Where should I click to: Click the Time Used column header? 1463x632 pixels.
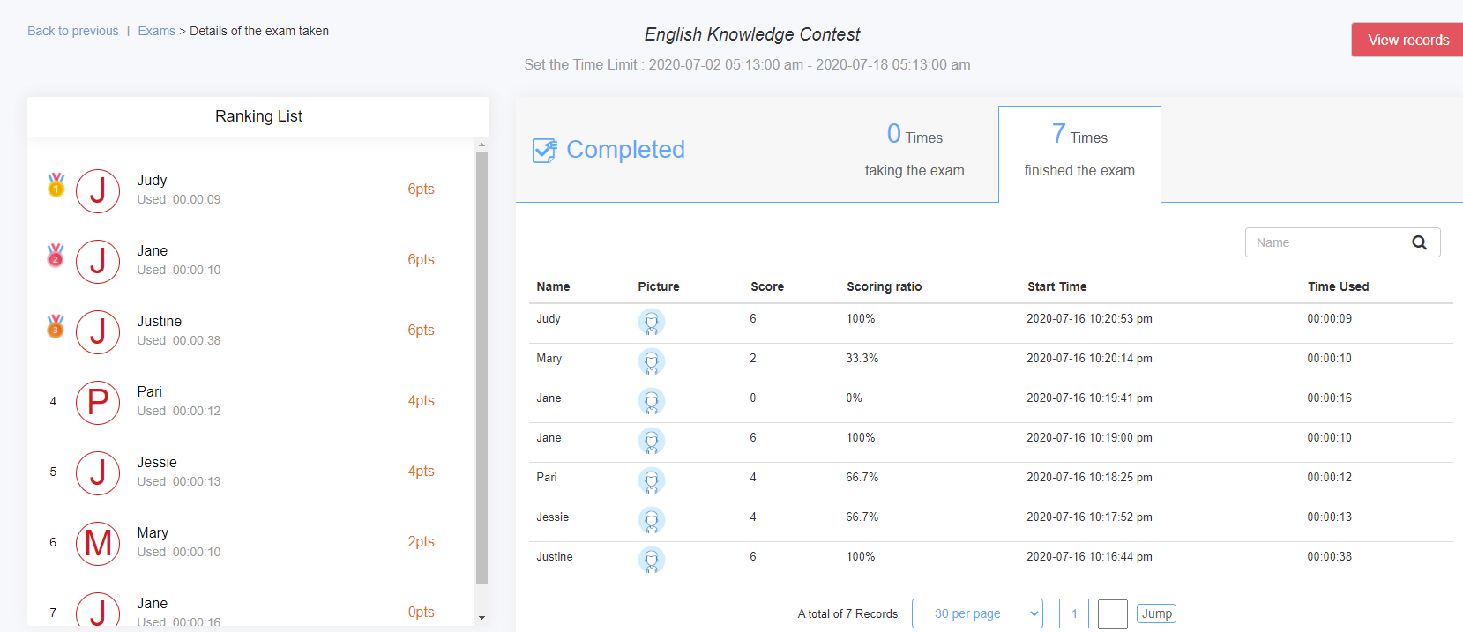tap(1338, 286)
